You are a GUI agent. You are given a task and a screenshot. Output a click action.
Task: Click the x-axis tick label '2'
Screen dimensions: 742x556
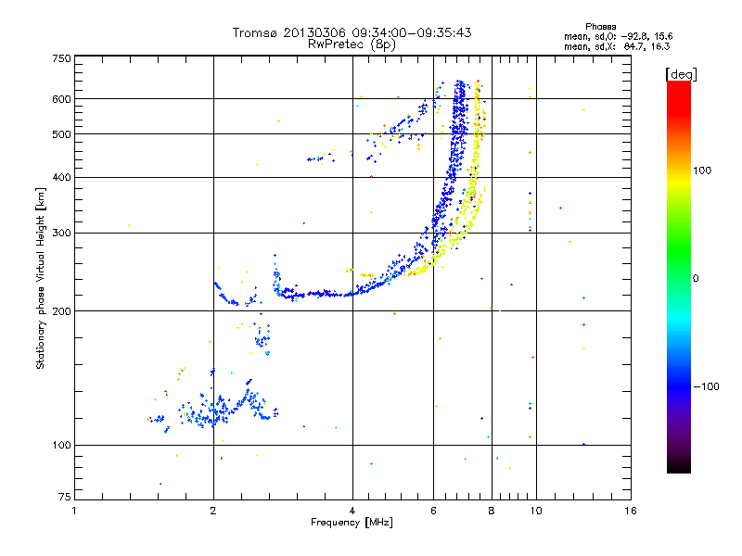tap(213, 511)
